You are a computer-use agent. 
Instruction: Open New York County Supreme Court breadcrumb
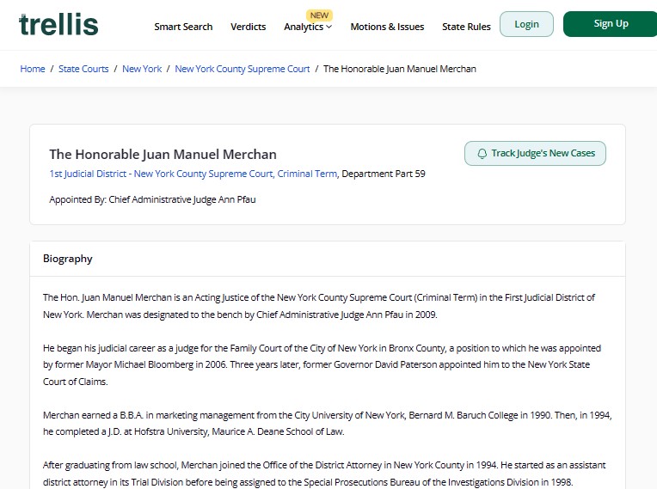click(x=243, y=69)
